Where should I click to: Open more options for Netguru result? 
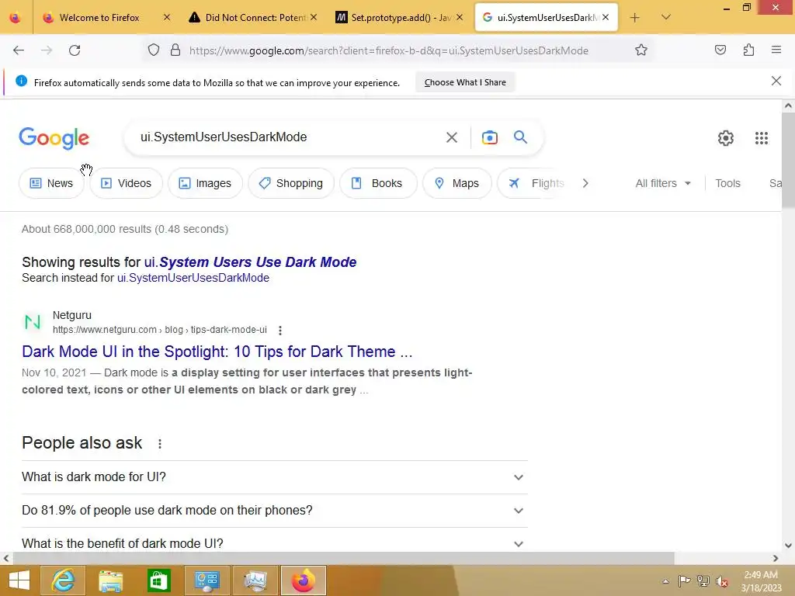279,331
